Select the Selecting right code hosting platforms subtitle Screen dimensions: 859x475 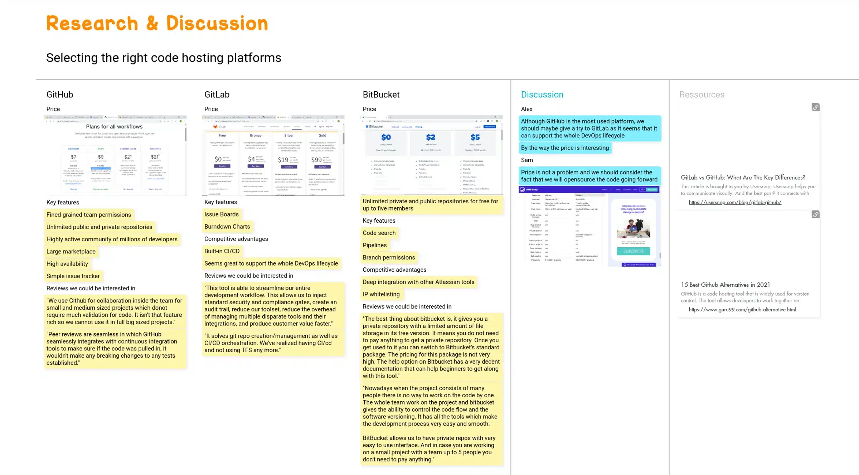coord(164,58)
